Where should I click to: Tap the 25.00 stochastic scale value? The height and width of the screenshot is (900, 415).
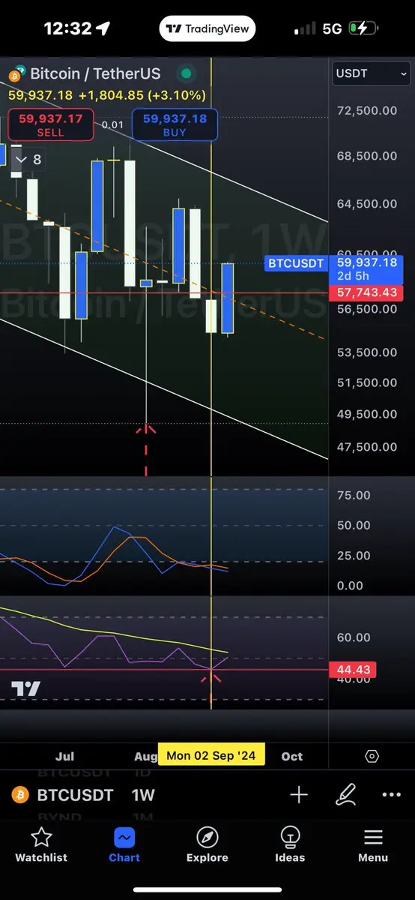point(353,555)
